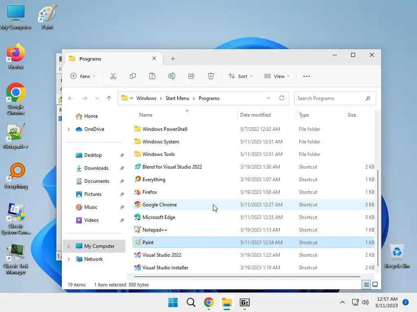Select the My Computer desktop icon

pyautogui.click(x=16, y=16)
